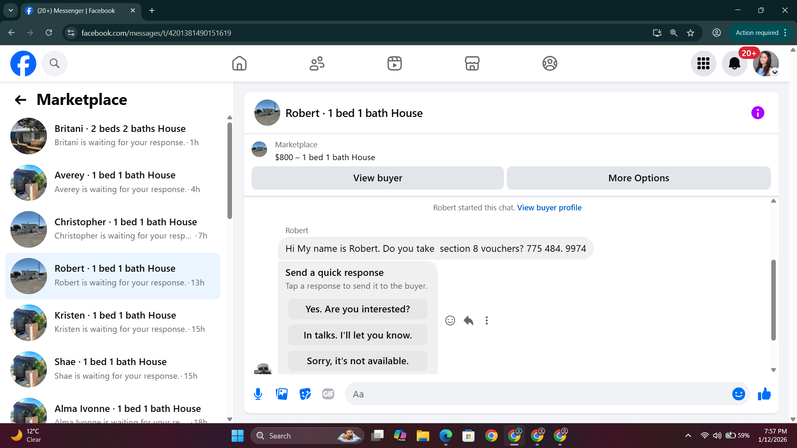
Task: Send the quick response "Sorry, it's not available."
Action: (357, 361)
